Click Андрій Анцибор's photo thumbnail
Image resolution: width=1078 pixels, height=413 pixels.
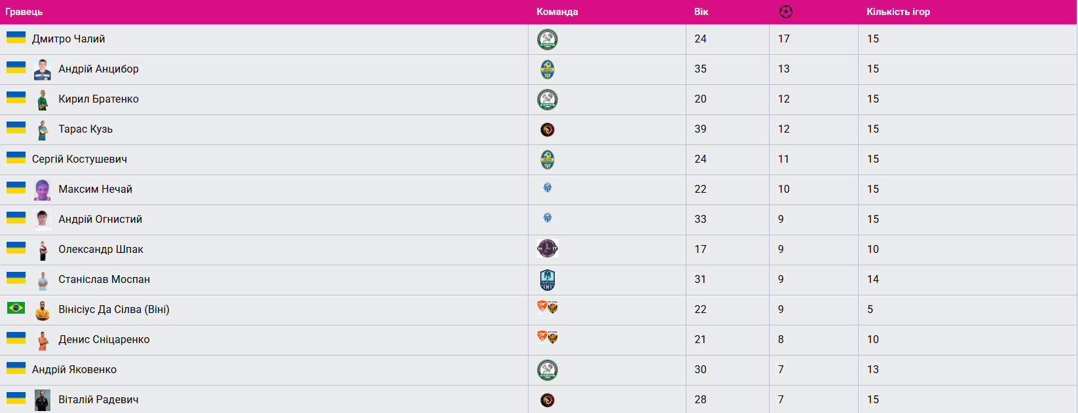coord(43,69)
